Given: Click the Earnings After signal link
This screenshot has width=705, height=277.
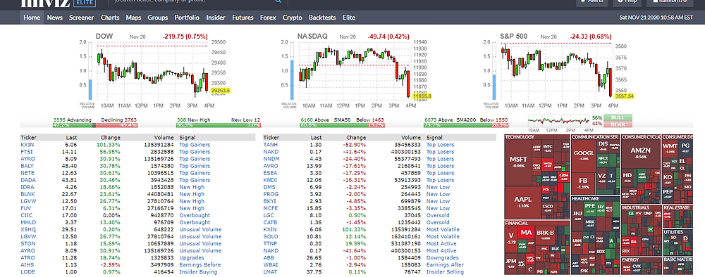Looking at the screenshot, I should [445, 265].
